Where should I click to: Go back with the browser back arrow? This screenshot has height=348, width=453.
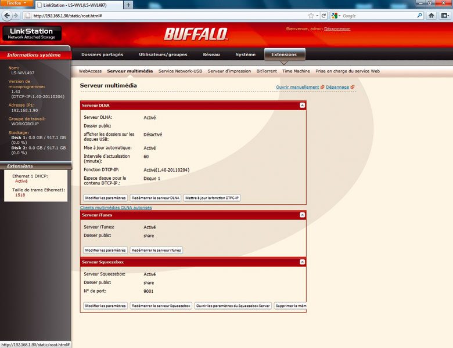click(x=6, y=16)
